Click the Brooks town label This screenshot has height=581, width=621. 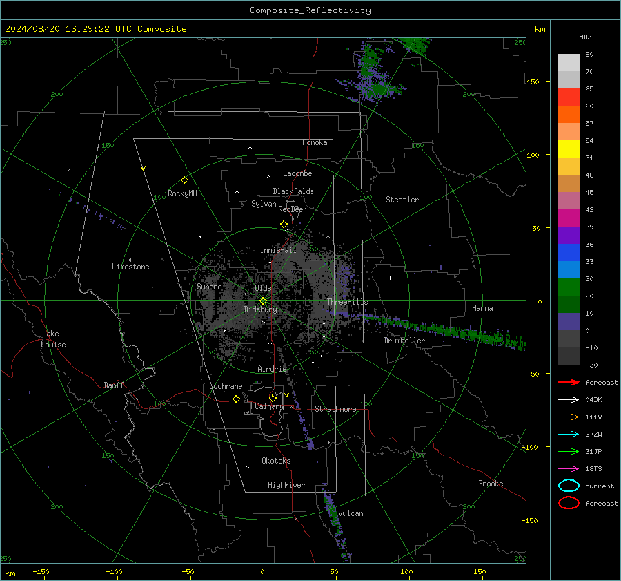tap(491, 484)
